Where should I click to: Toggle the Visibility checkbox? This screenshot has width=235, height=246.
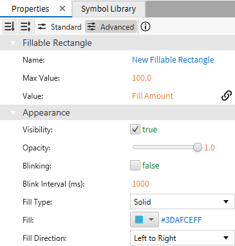pyautogui.click(x=135, y=129)
